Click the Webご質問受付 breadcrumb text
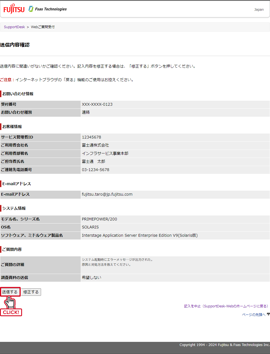Image resolution: width=270 pixels, height=354 pixels. coord(43,27)
